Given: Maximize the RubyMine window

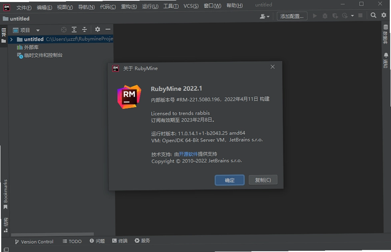Looking at the screenshot, I should point(361,4).
